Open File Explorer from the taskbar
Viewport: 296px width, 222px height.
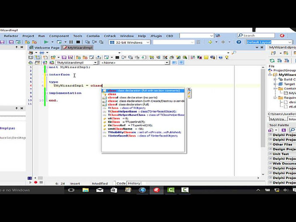(x=85, y=190)
